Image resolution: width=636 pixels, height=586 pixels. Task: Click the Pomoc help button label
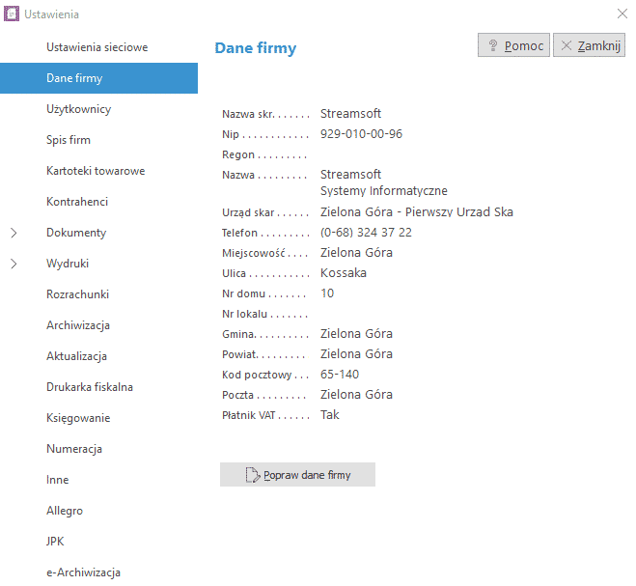tap(524, 46)
